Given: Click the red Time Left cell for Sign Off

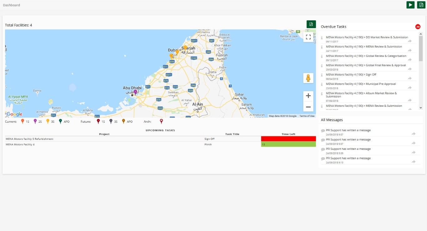Looking at the screenshot, I should pyautogui.click(x=288, y=139).
